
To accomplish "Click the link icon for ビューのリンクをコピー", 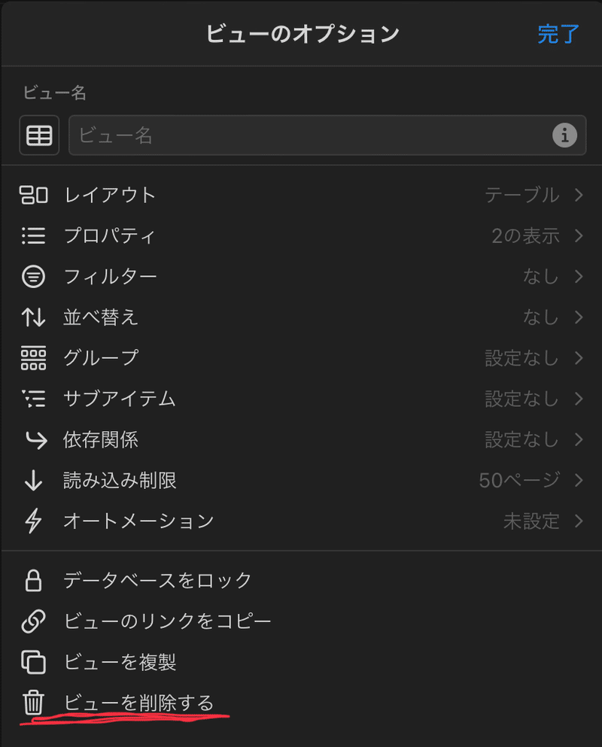I will click(33, 621).
